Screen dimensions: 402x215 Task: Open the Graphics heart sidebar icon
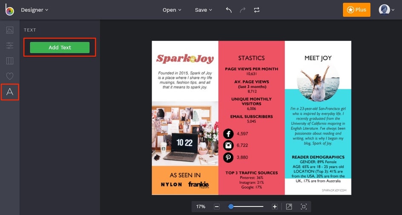coord(10,76)
